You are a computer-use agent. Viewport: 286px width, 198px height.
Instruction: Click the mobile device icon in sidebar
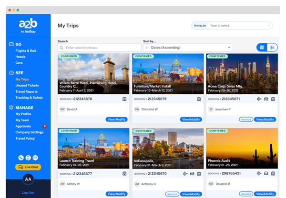(28, 158)
